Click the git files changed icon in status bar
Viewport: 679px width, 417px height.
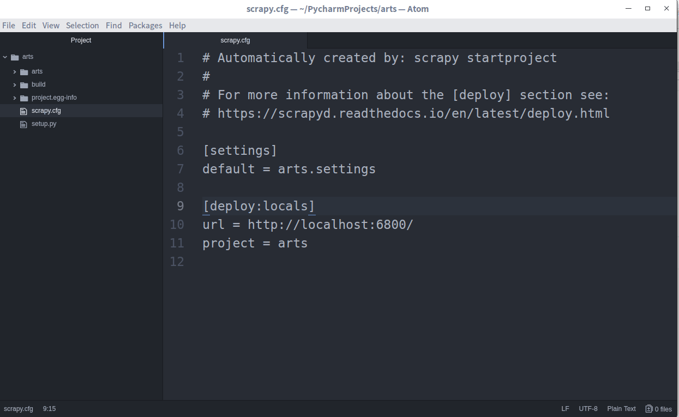pos(649,409)
